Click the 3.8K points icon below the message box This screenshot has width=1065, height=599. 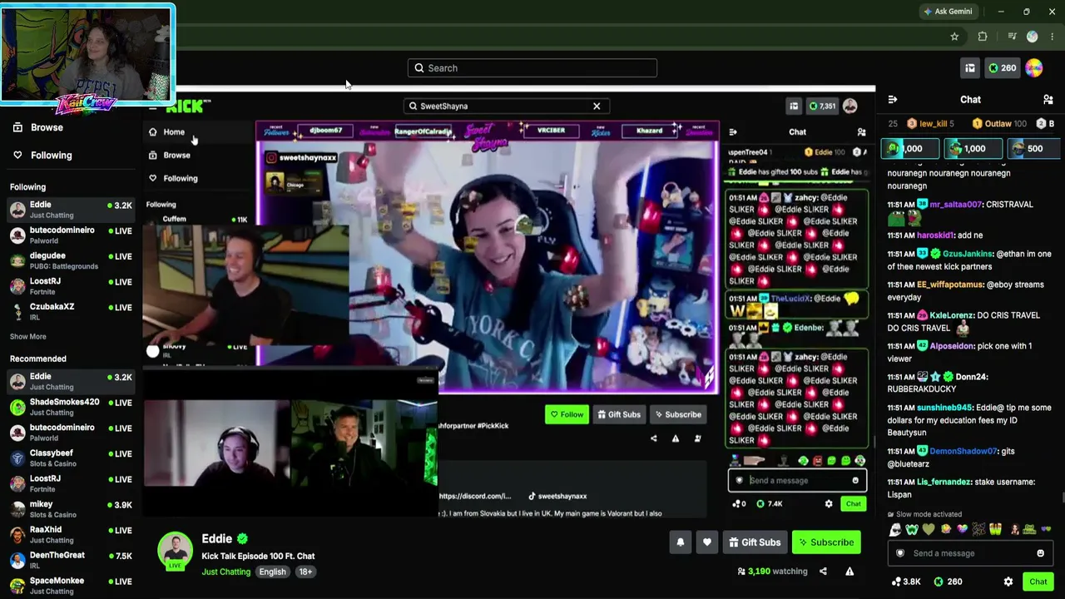tap(906, 582)
